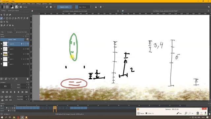Open the layer blending mode dropdown
The image size is (211, 119).
point(13,37)
